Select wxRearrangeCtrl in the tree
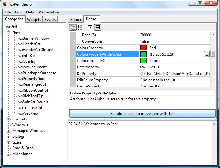This screenshot has height=168, width=220. (32, 84)
